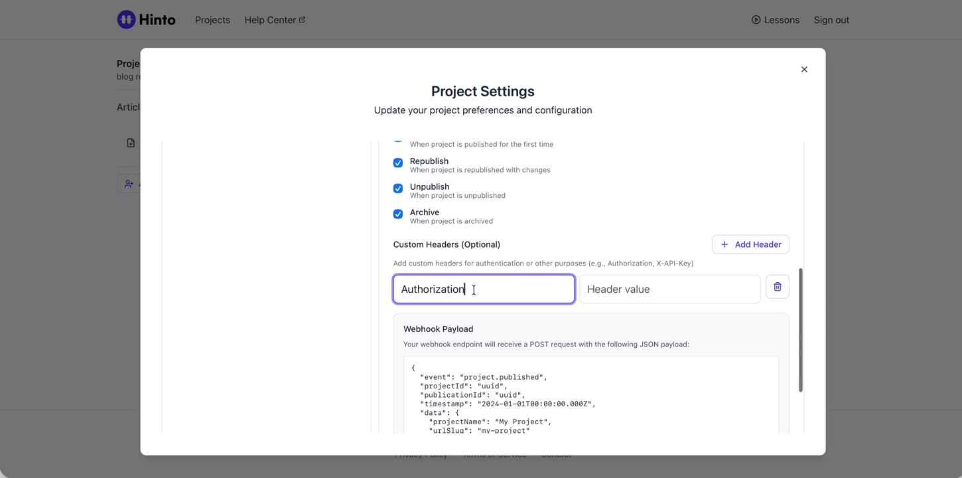
Task: Toggle the Unpublish event checkbox
Action: (x=398, y=189)
